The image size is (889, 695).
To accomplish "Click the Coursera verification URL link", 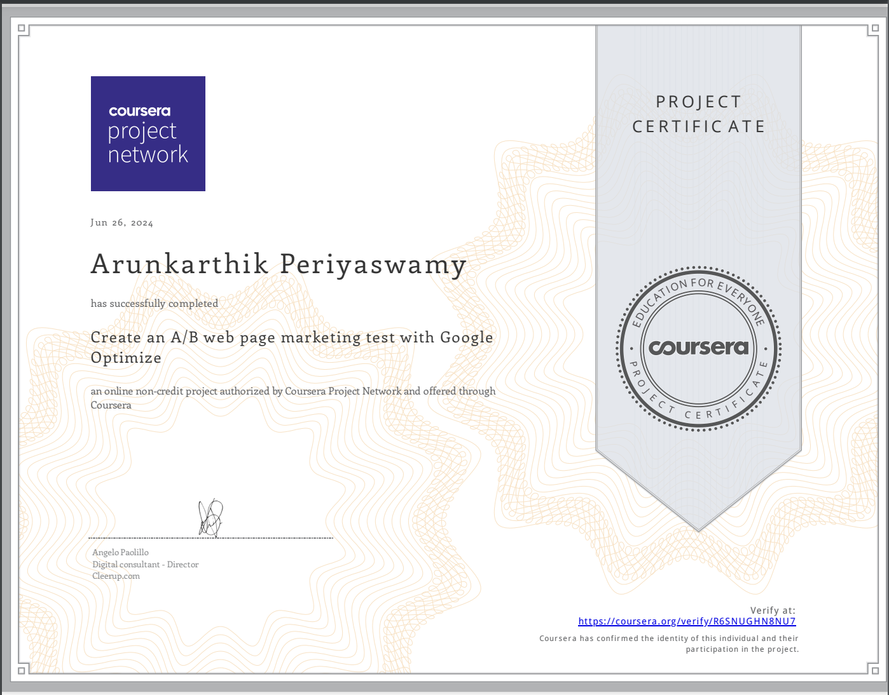I will click(687, 621).
